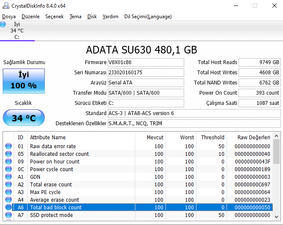Open the Tema menu
The width and height of the screenshot is (283, 225).
(76, 17)
